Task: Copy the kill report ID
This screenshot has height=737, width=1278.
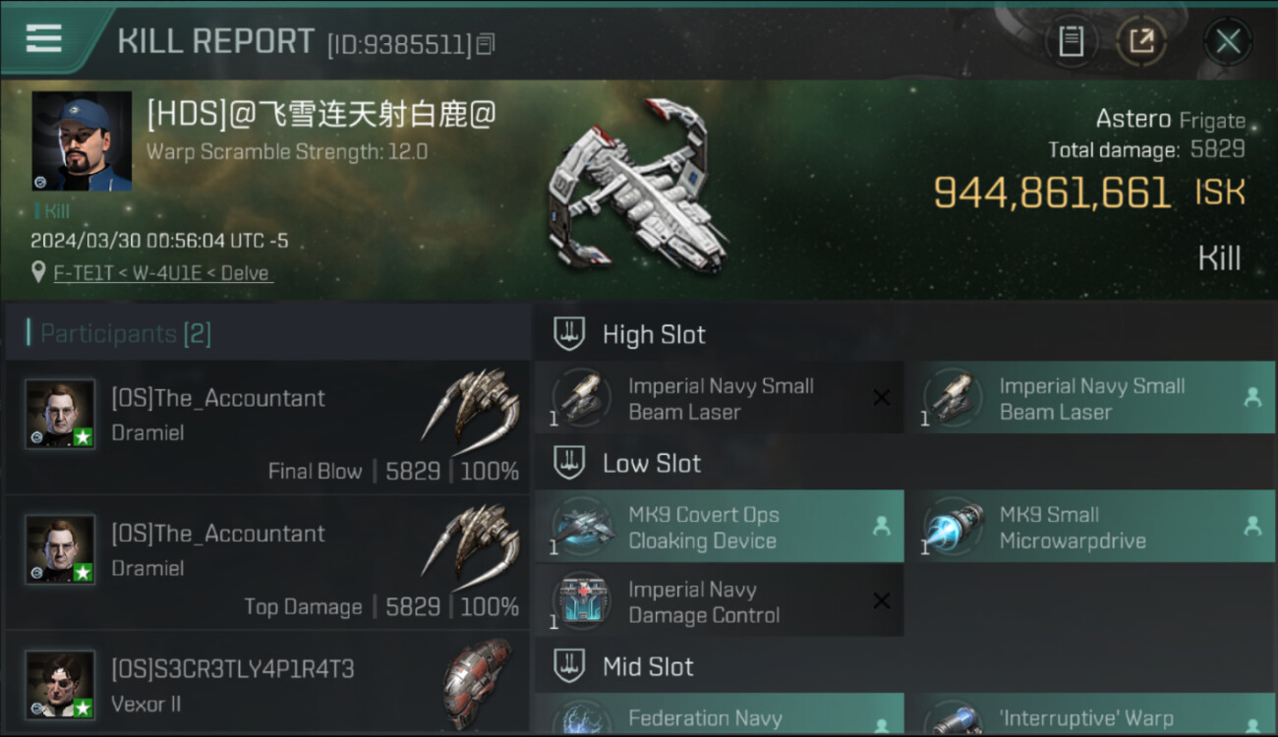Action: 486,44
